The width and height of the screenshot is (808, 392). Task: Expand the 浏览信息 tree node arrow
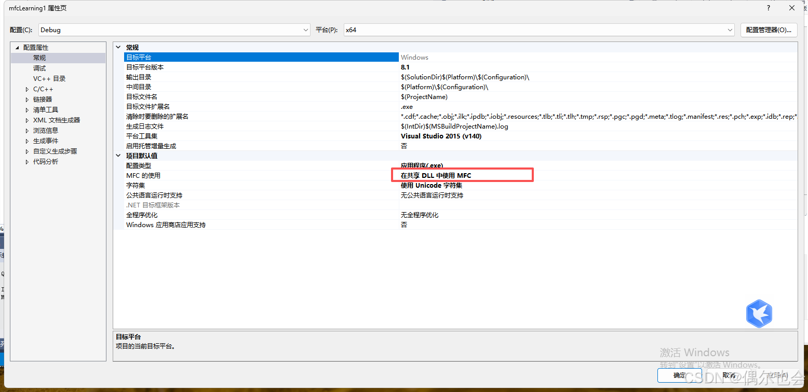(27, 131)
